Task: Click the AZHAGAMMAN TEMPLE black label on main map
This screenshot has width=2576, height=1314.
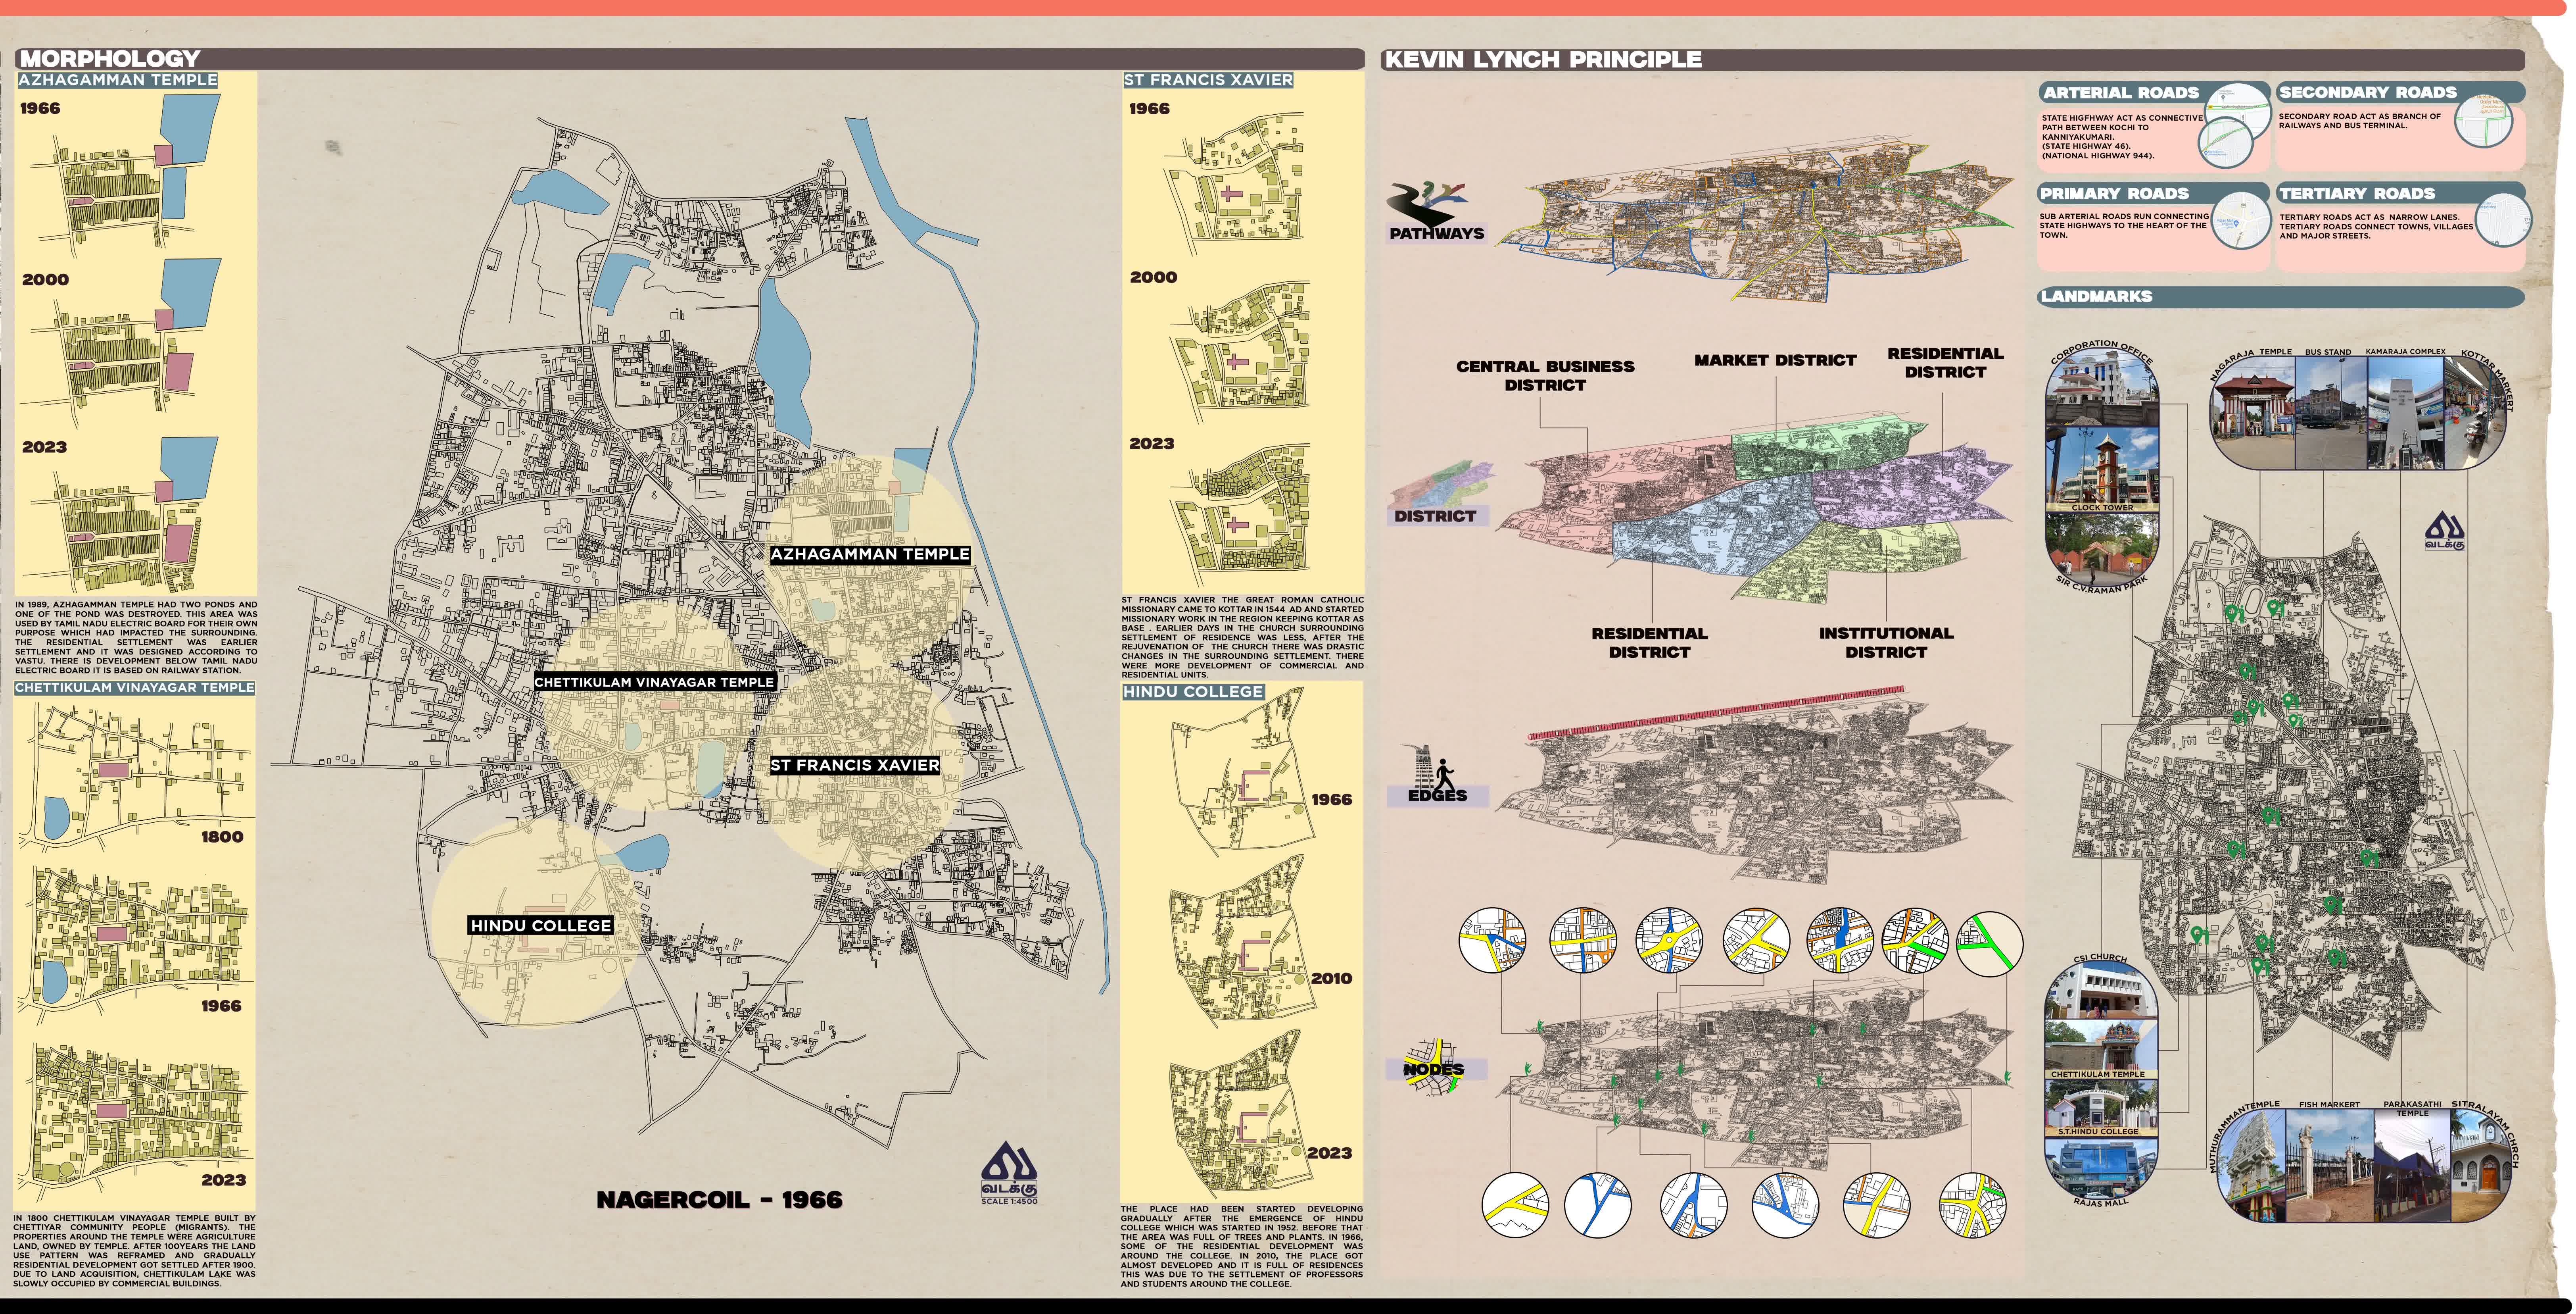Action: (870, 554)
